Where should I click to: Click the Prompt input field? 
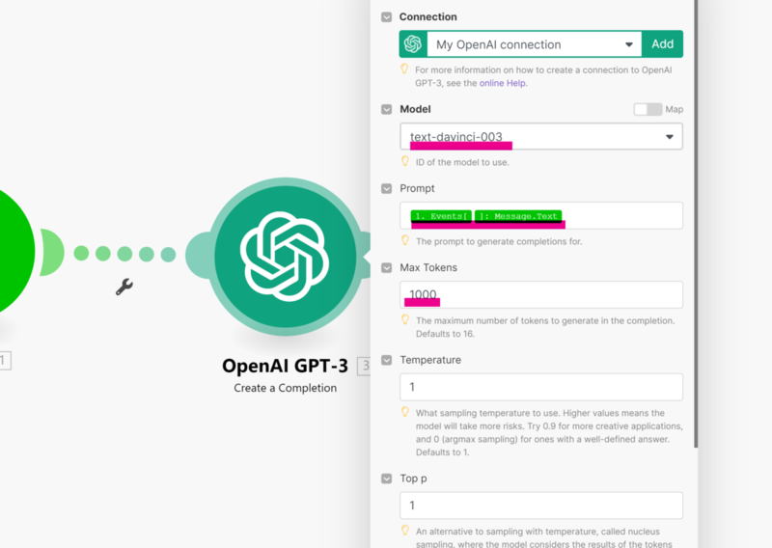(541, 216)
